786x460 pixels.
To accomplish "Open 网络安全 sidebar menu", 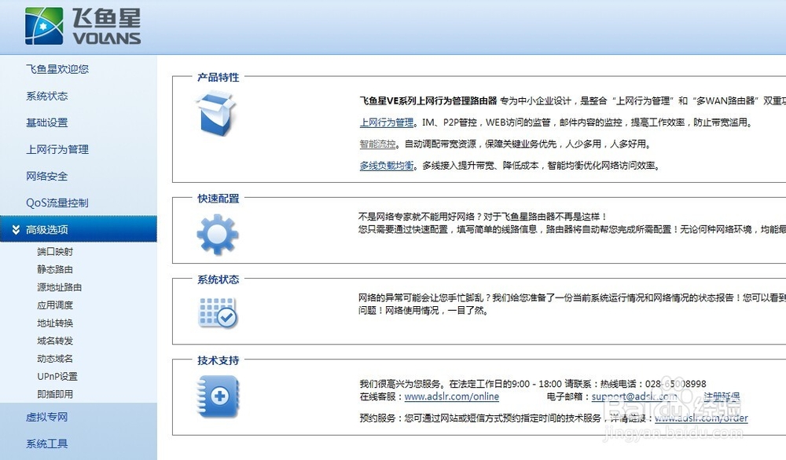I will [46, 176].
